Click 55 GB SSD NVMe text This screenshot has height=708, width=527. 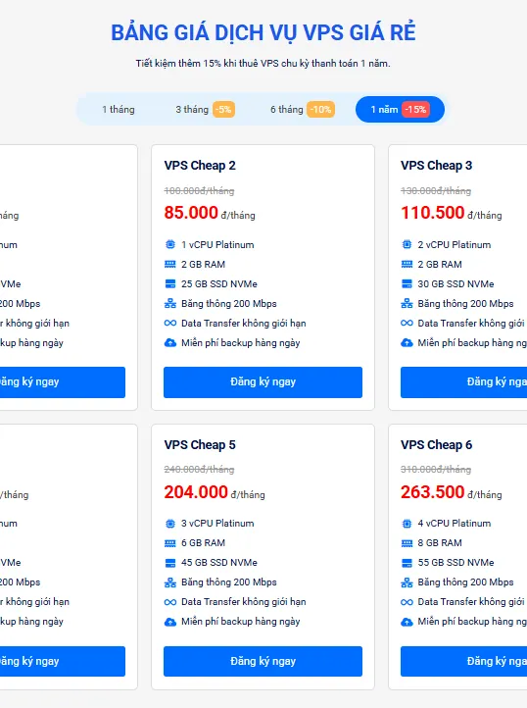point(455,563)
